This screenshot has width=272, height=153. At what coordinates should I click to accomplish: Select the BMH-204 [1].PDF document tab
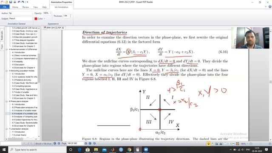click(x=54, y=28)
